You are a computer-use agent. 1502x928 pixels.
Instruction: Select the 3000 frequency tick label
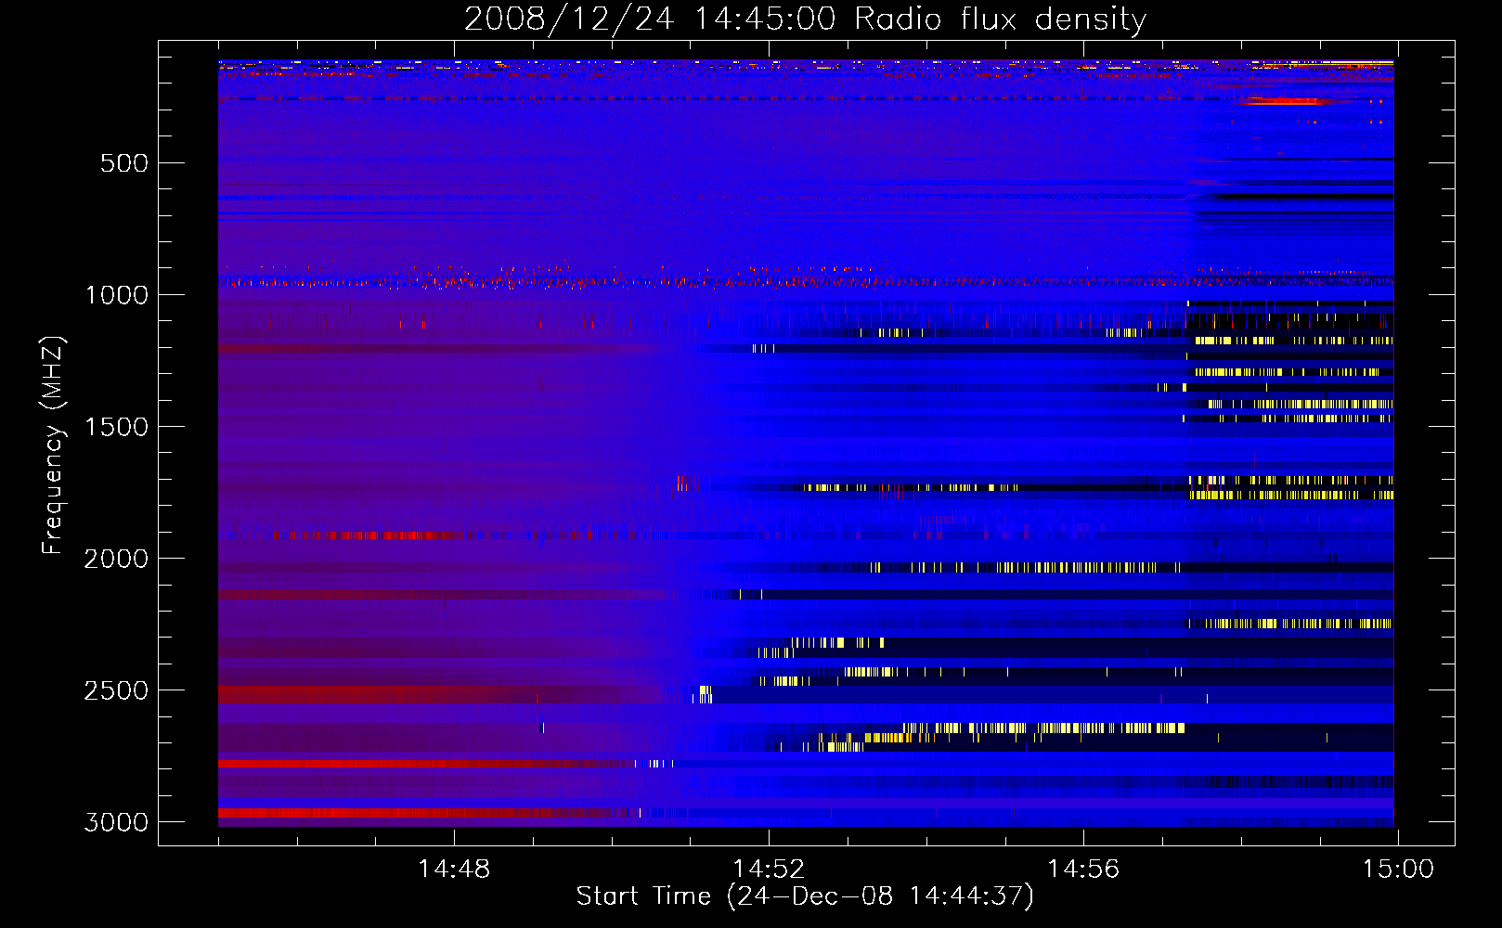pyautogui.click(x=116, y=822)
